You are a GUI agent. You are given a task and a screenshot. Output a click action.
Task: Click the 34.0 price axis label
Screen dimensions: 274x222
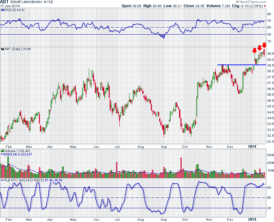[x=271, y=118]
